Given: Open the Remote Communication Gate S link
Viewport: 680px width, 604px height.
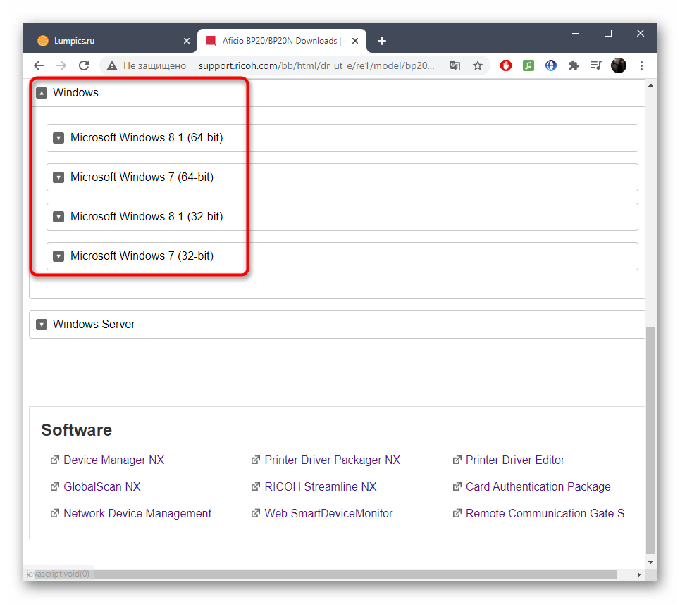Looking at the screenshot, I should (x=545, y=513).
